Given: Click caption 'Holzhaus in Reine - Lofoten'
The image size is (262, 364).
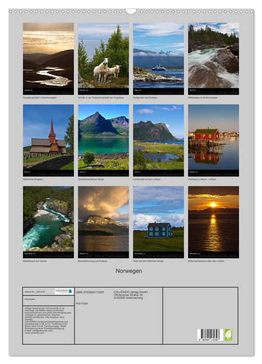Looking at the screenshot, I should tap(202, 179).
